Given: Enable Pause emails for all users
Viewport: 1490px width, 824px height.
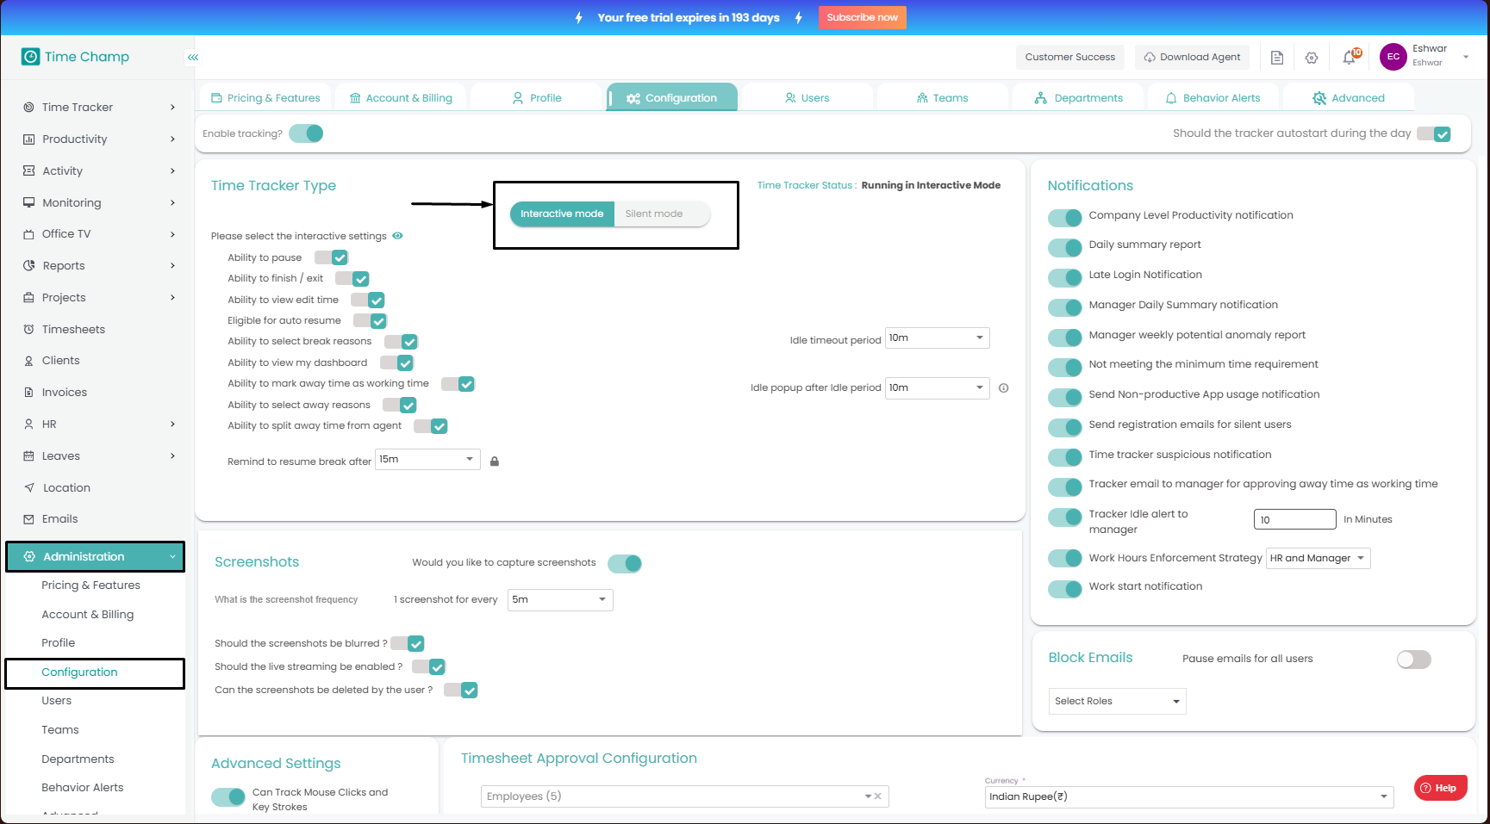Looking at the screenshot, I should click(x=1414, y=660).
